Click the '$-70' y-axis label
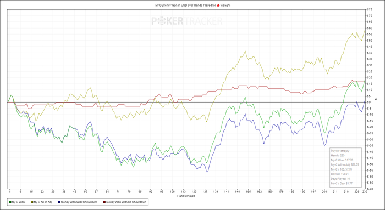 (371, 189)
